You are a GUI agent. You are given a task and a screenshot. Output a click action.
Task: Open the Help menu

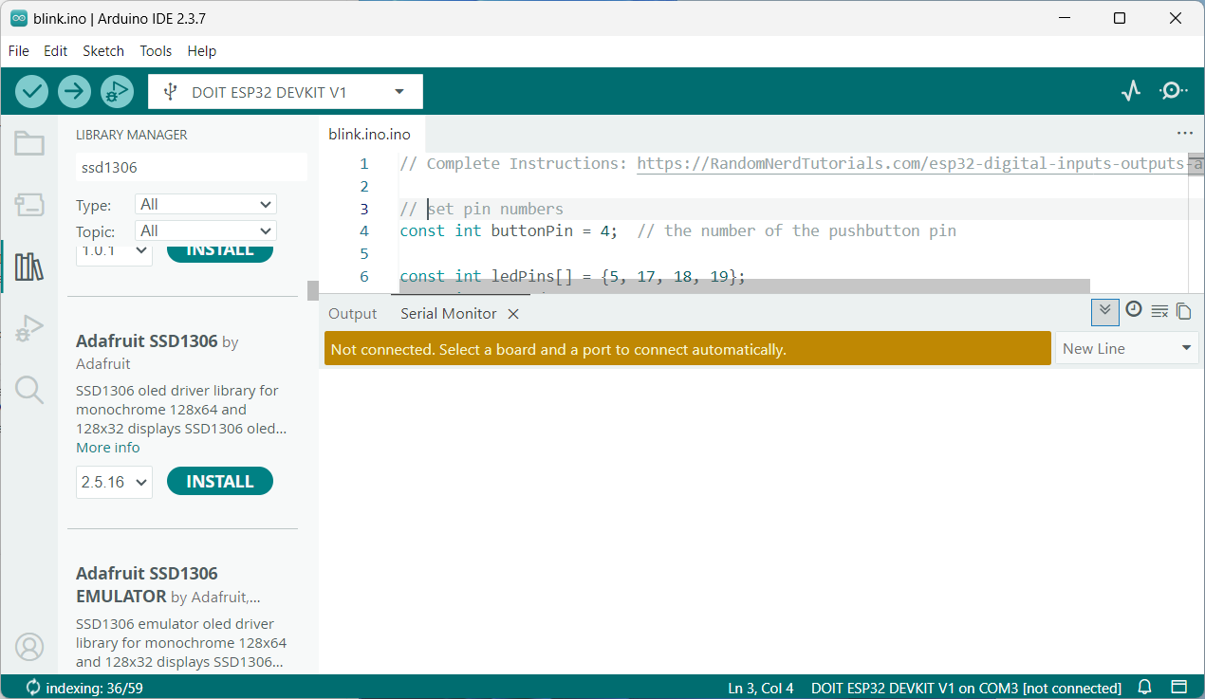click(x=201, y=51)
